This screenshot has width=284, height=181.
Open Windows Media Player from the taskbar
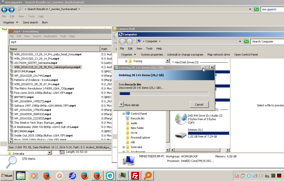[x=34, y=176]
